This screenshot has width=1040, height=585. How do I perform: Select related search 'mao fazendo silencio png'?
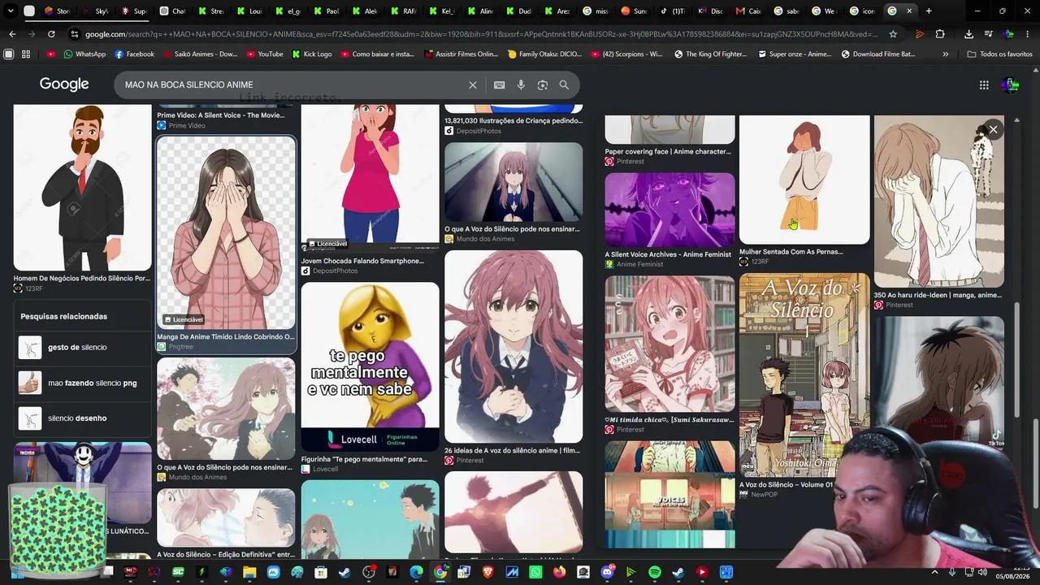tap(81, 383)
